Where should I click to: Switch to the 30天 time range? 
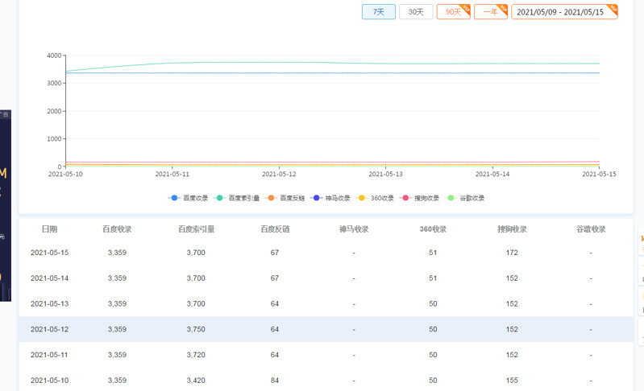pos(416,12)
